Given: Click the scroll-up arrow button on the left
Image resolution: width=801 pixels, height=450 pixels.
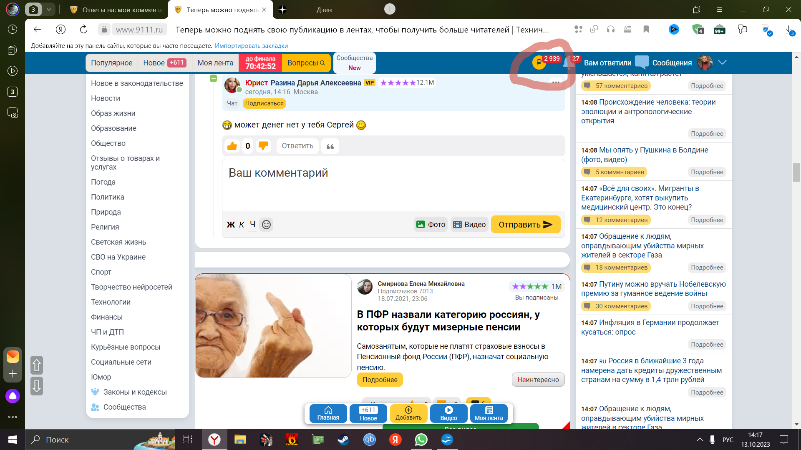Looking at the screenshot, I should click(x=37, y=365).
